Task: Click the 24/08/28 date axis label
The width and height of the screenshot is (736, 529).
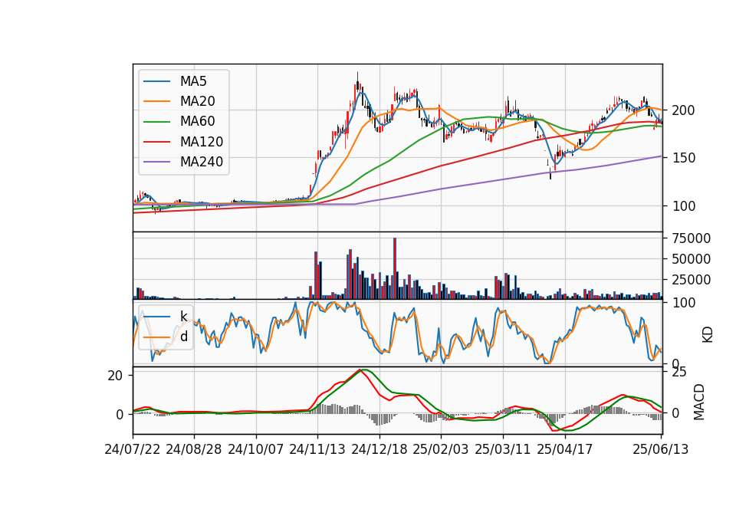Action: tap(194, 450)
